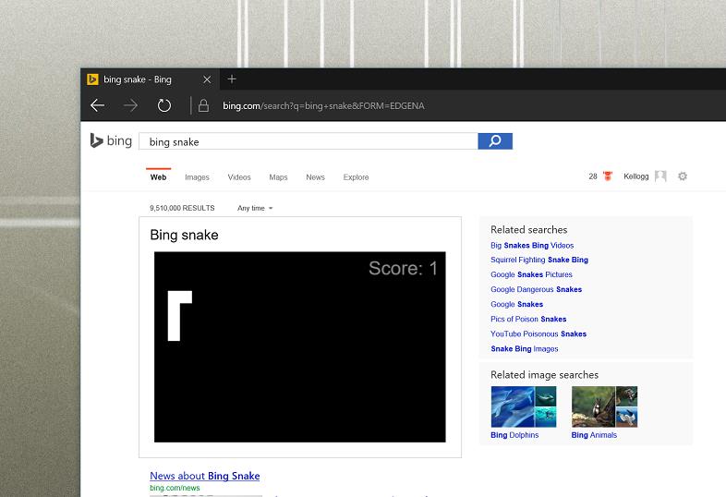Select the bing snake browser tab

click(150, 79)
